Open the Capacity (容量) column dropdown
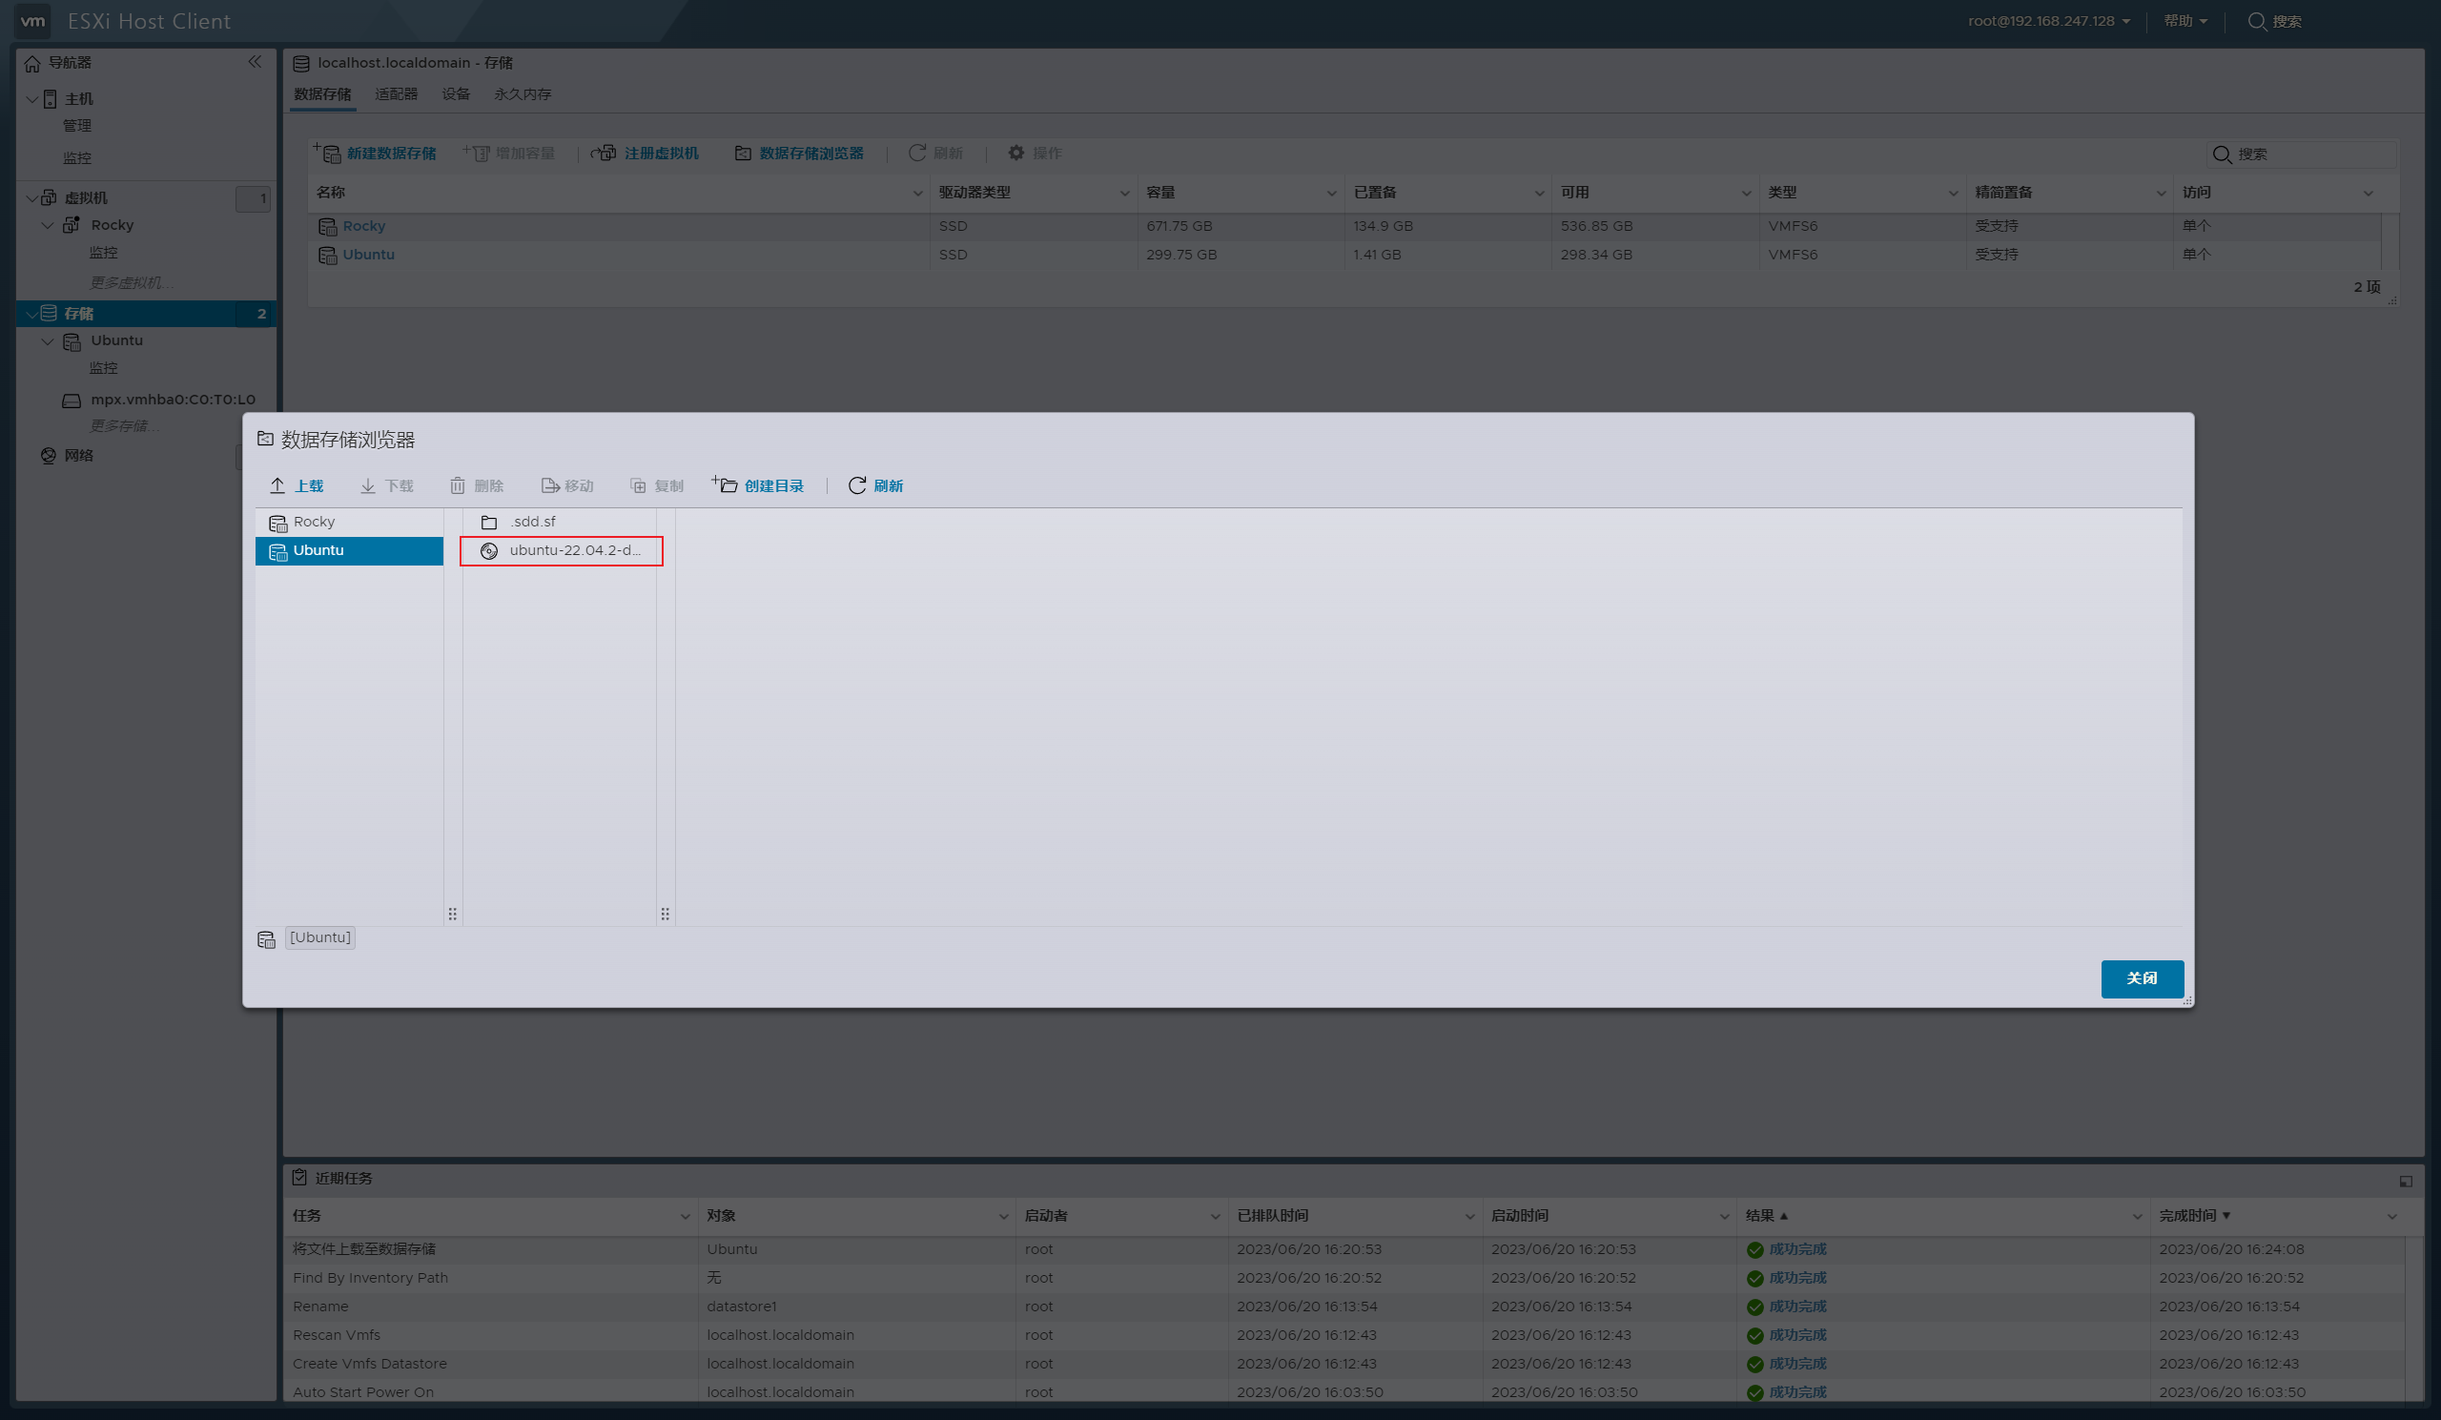This screenshot has width=2441, height=1420. click(1331, 193)
